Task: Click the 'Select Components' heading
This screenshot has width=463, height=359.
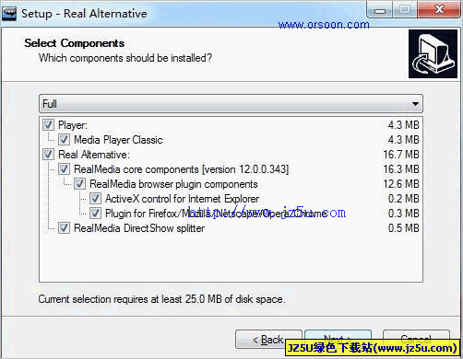Action: point(75,43)
